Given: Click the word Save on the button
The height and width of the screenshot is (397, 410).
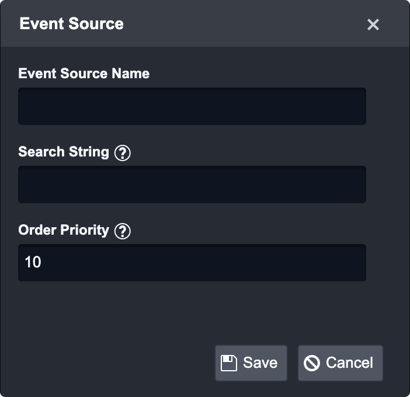Looking at the screenshot, I should pyautogui.click(x=260, y=363).
